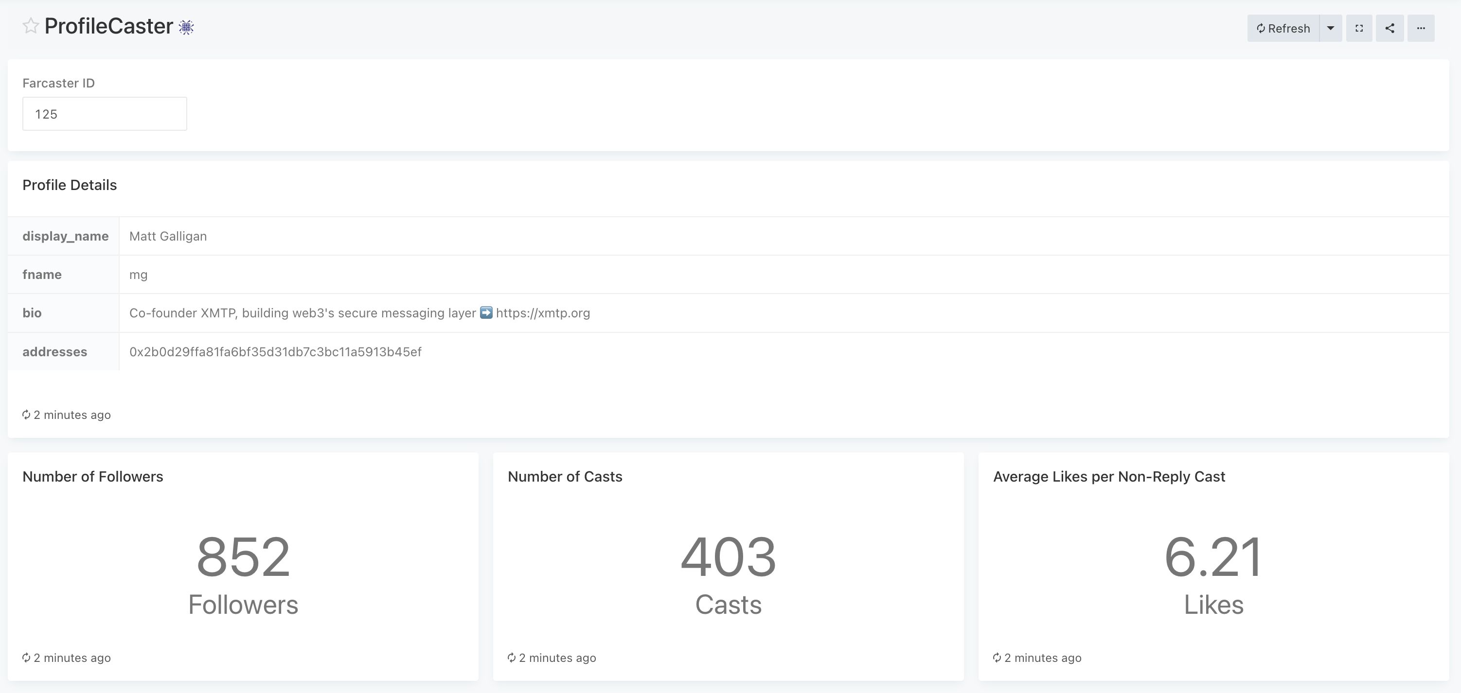Click the Number of Casts title
Screen dimensions: 1461x693
[x=565, y=477]
